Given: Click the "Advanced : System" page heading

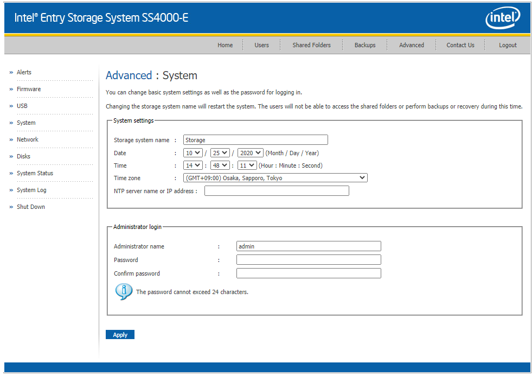Looking at the screenshot, I should click(151, 75).
